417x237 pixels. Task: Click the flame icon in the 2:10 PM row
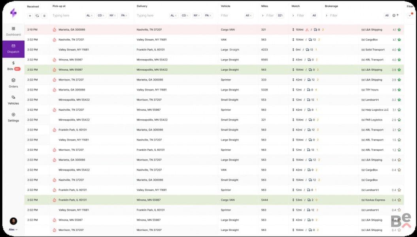pos(55,30)
